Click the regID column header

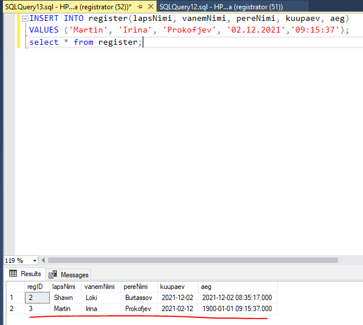click(36, 287)
